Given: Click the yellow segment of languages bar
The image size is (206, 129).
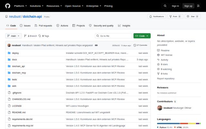Looking at the screenshot, I should pyautogui.click(x=192, y=124).
